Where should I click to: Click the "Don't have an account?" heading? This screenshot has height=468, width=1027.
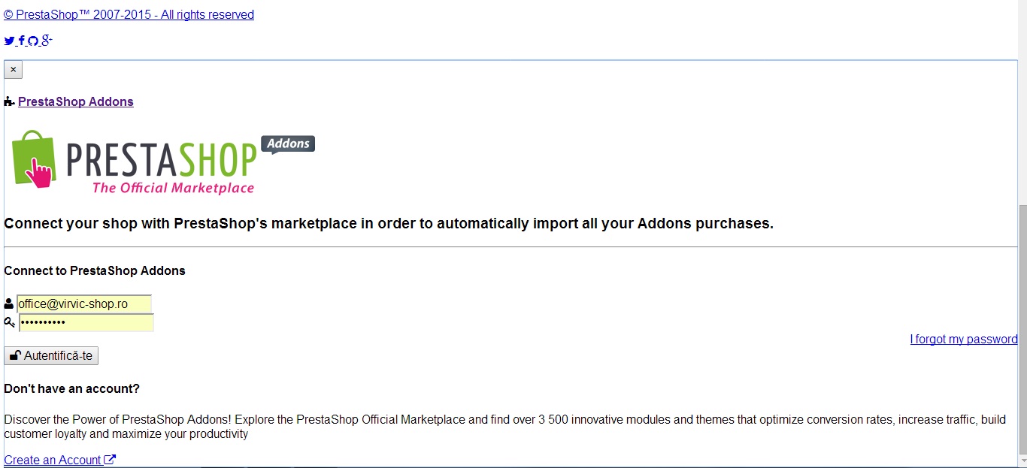[x=71, y=388]
